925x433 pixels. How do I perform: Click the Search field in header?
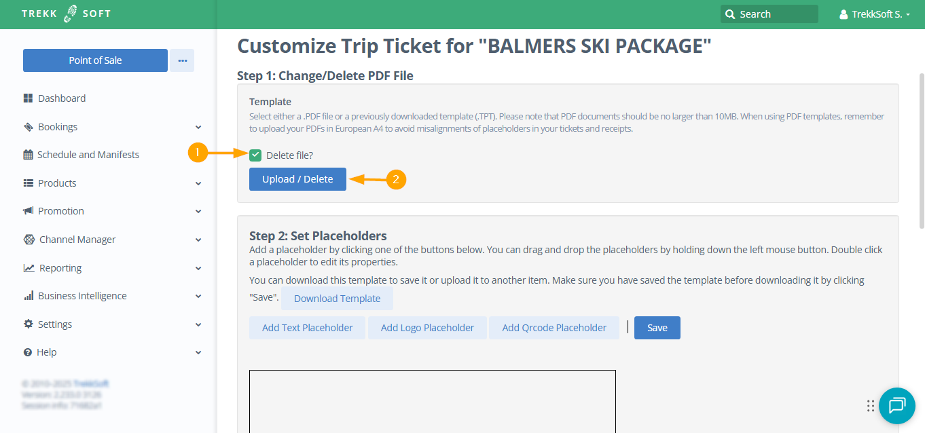[x=769, y=14]
